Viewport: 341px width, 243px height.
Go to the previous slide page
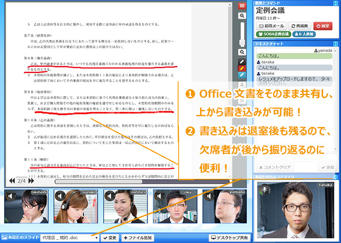pos(12,181)
